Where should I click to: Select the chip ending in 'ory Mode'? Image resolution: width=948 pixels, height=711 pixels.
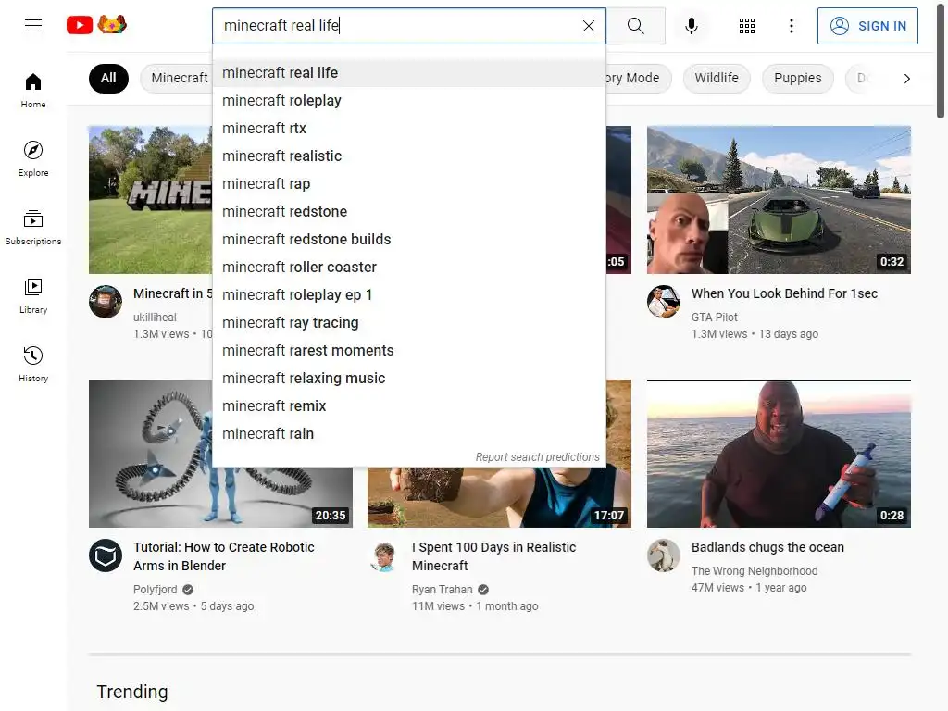click(x=638, y=78)
